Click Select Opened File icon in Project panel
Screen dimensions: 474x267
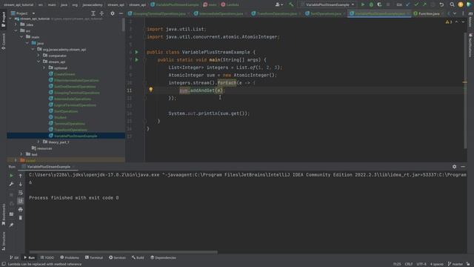93,13
